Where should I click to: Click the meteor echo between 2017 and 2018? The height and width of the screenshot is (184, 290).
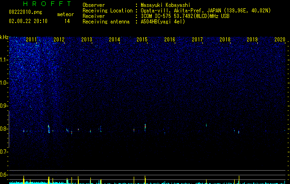pyautogui.click(x=206, y=125)
